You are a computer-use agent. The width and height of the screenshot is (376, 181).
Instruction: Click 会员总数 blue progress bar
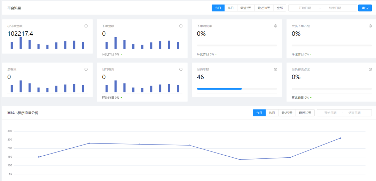coord(219,89)
